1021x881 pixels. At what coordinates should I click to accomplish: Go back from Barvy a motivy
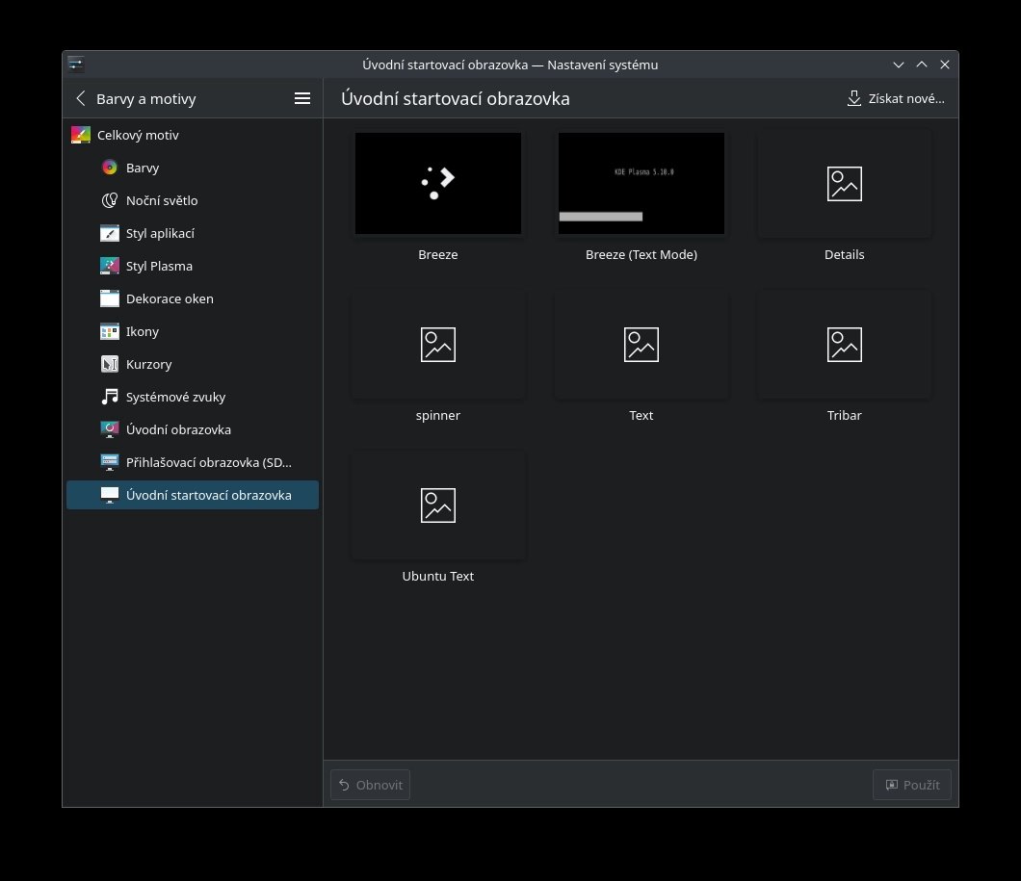point(81,98)
